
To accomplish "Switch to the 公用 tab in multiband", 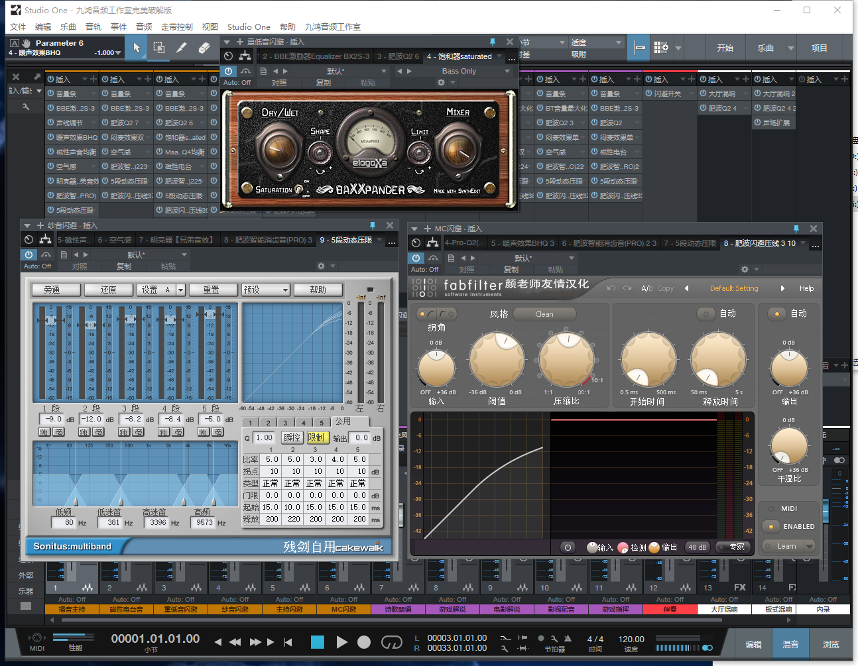I will coord(343,421).
